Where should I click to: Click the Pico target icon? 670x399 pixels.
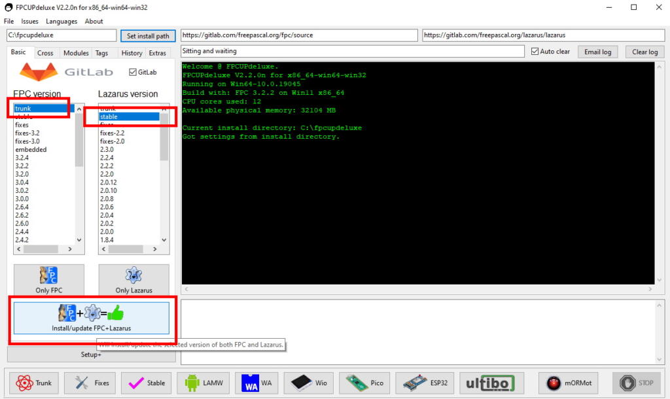tap(364, 383)
